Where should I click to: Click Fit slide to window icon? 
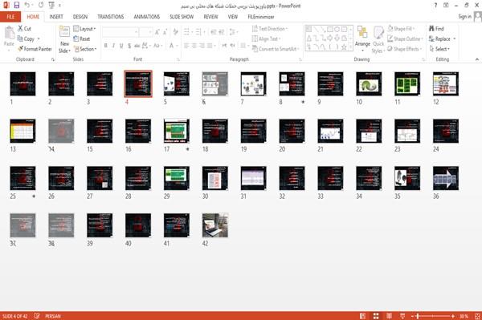(477, 316)
